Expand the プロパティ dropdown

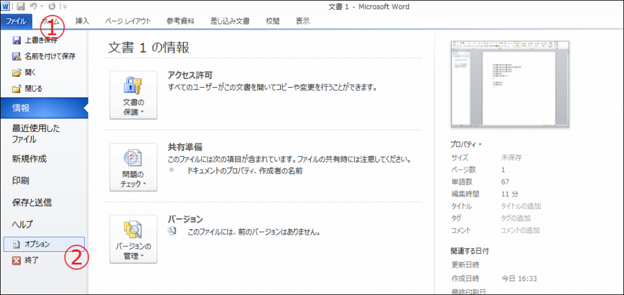coord(466,145)
